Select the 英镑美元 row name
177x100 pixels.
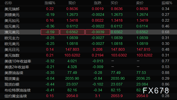(12, 15)
